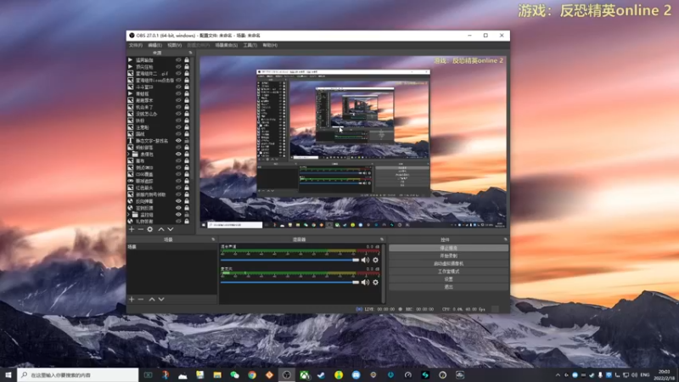
Task: Show the 机会来了 source
Action: pyautogui.click(x=178, y=107)
